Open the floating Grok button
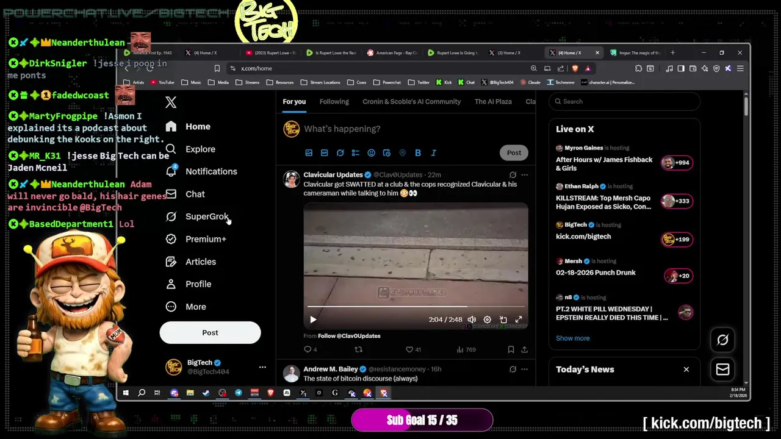 coord(722,340)
